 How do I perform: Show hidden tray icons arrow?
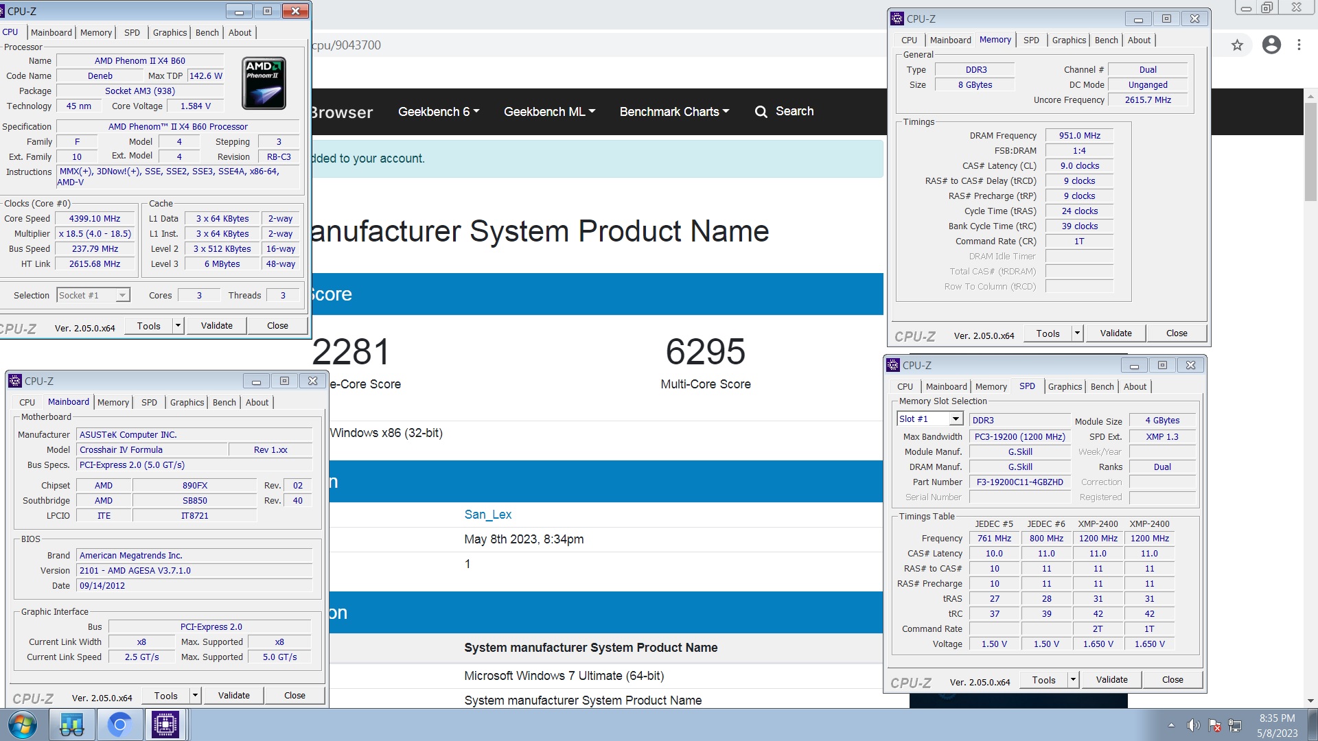1171,725
